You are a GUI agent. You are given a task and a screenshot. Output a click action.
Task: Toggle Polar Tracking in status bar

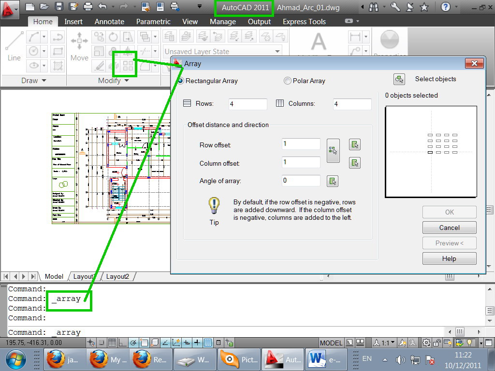133,342
